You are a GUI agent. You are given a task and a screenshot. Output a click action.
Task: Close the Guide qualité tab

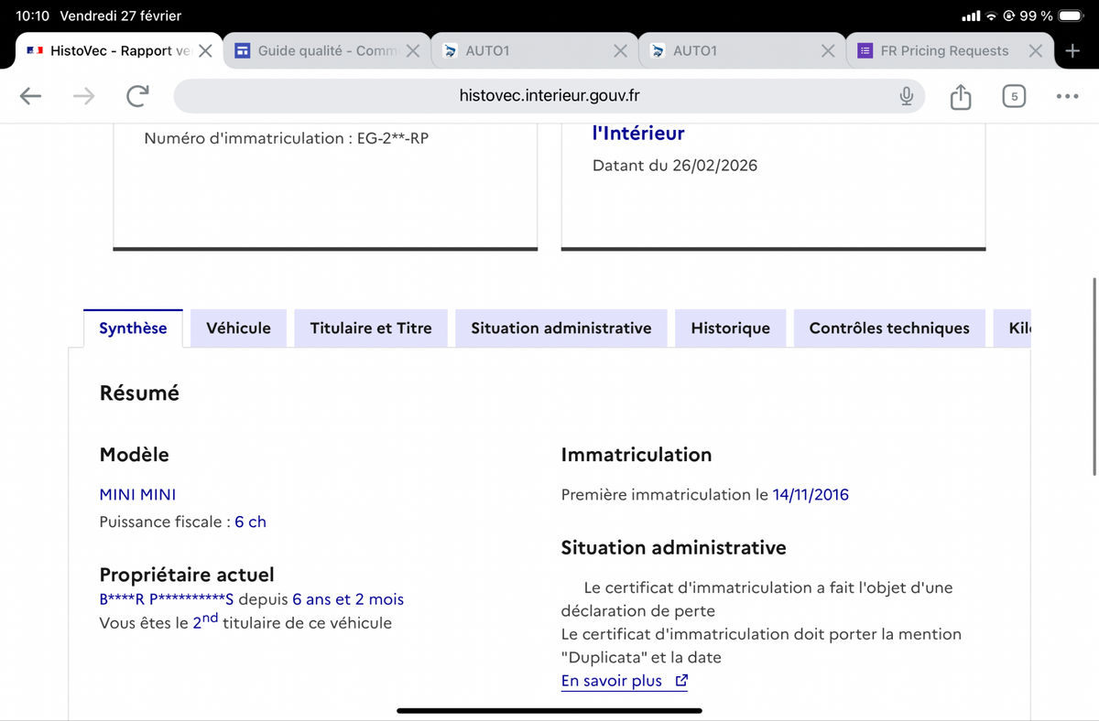coord(413,51)
